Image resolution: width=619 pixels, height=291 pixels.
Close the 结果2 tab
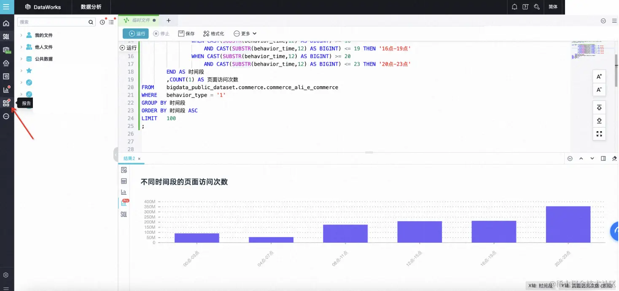139,159
